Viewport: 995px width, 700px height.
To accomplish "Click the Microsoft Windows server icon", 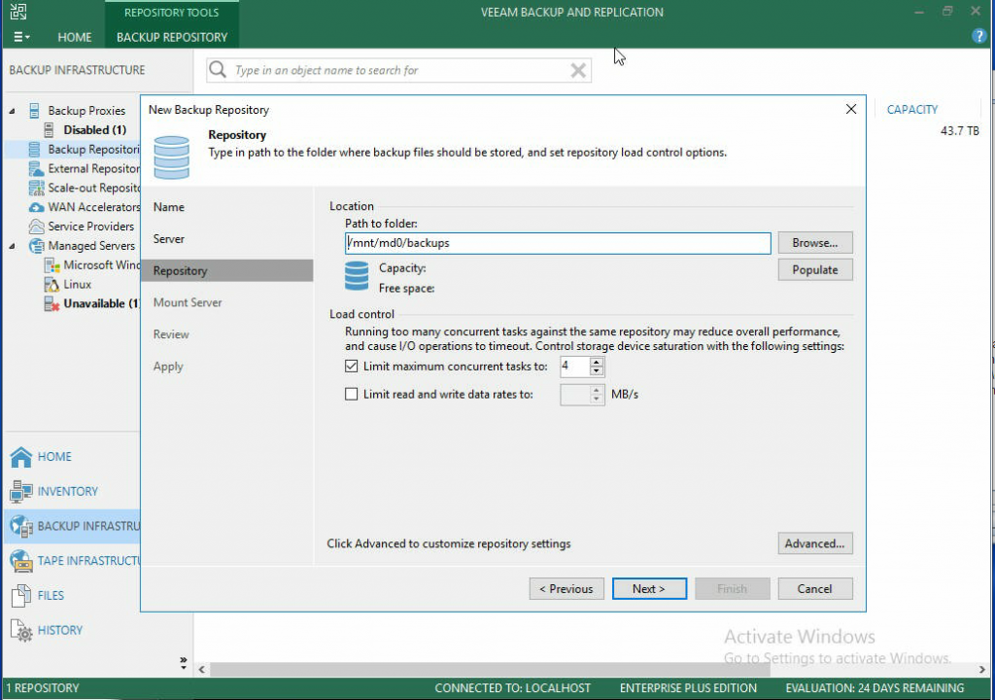I will click(52, 264).
